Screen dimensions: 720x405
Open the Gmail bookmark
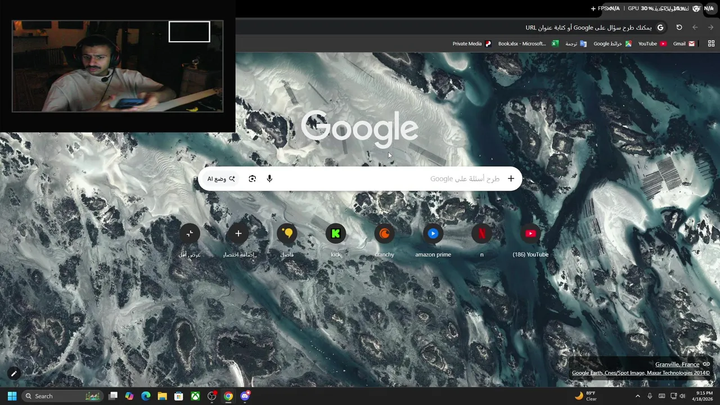(684, 44)
